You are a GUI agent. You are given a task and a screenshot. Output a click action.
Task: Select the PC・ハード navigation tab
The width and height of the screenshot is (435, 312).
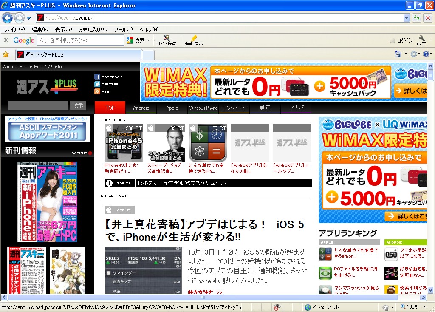[x=234, y=108]
